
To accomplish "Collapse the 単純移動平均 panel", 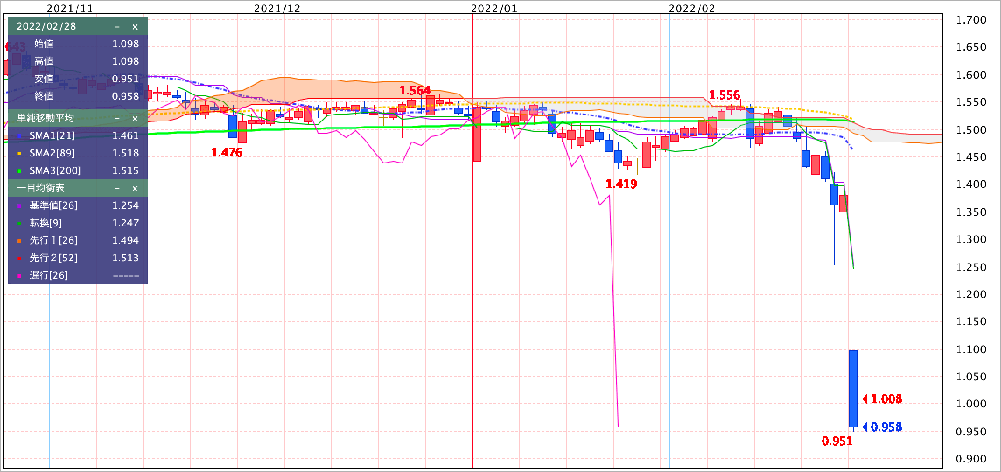I will [117, 118].
